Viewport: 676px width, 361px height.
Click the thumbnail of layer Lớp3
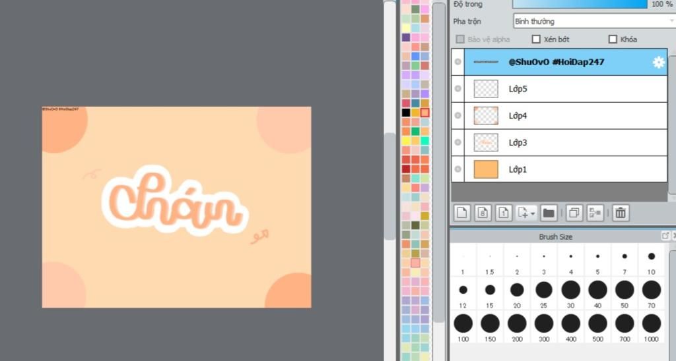coord(486,142)
